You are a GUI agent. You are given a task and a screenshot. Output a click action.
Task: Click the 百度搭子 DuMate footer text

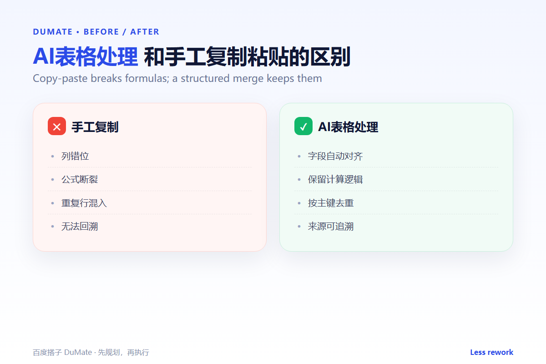pos(91,353)
